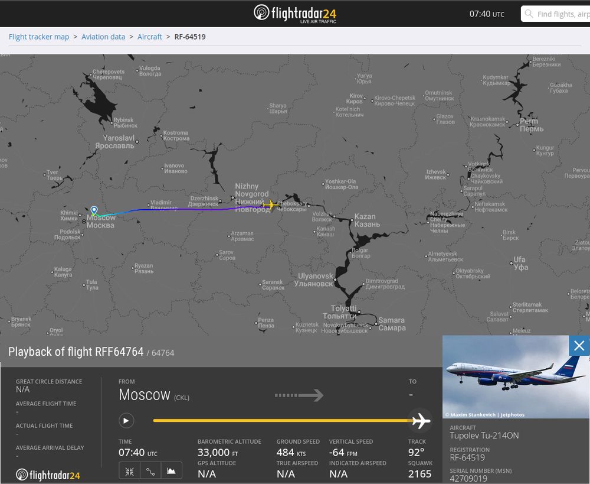The image size is (590, 484).
Task: Focus the Find flights search field
Action: point(555,14)
